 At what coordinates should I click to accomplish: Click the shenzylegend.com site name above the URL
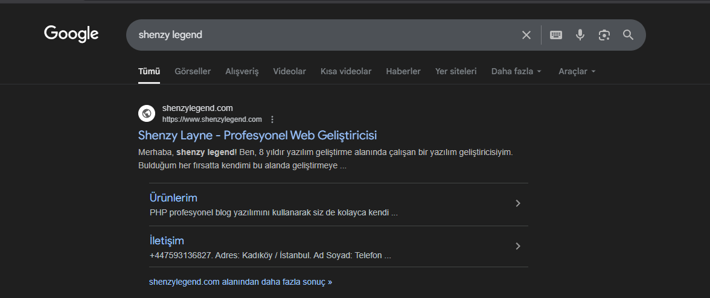tap(197, 108)
